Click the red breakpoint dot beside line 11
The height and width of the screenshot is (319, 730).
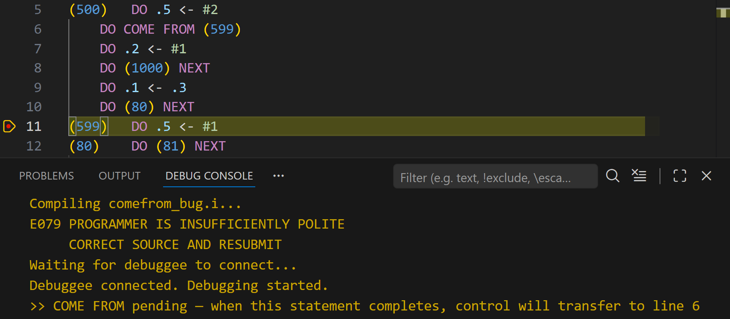coord(9,126)
